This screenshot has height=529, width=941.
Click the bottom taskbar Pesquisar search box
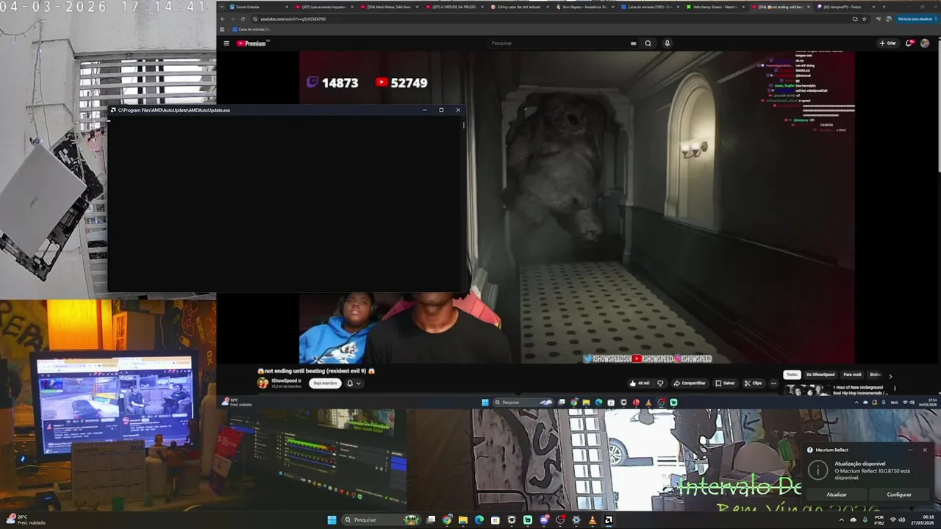(382, 520)
